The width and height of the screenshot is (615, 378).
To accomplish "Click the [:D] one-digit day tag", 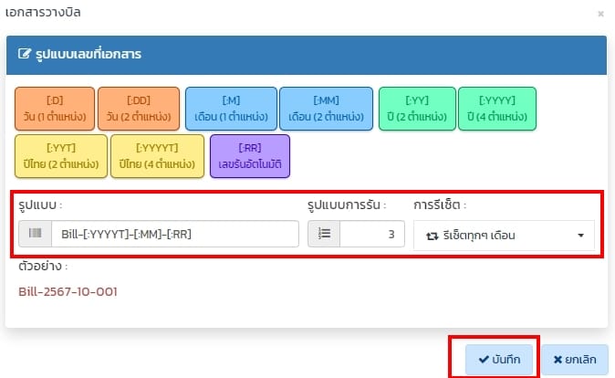I will 53,109.
